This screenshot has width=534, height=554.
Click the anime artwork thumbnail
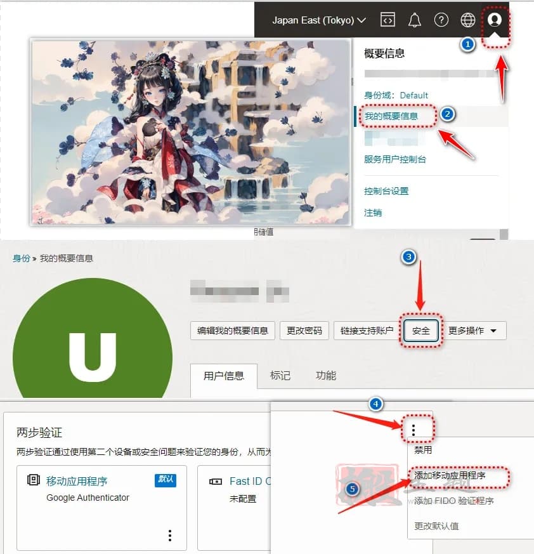191,132
